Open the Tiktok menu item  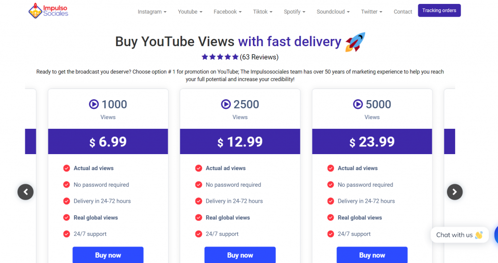coord(263,12)
